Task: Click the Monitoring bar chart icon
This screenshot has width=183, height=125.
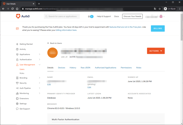Action: click(17, 93)
